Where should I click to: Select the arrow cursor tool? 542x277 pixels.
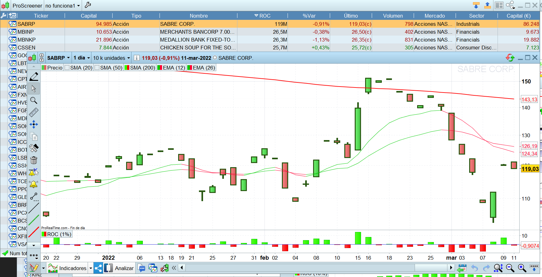(x=34, y=89)
